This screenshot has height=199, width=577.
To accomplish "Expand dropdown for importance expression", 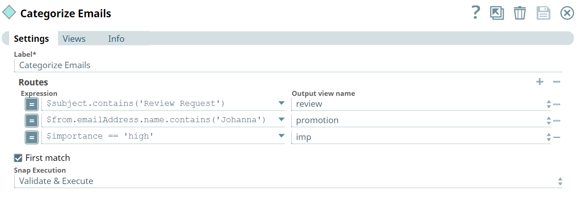I will point(282,136).
